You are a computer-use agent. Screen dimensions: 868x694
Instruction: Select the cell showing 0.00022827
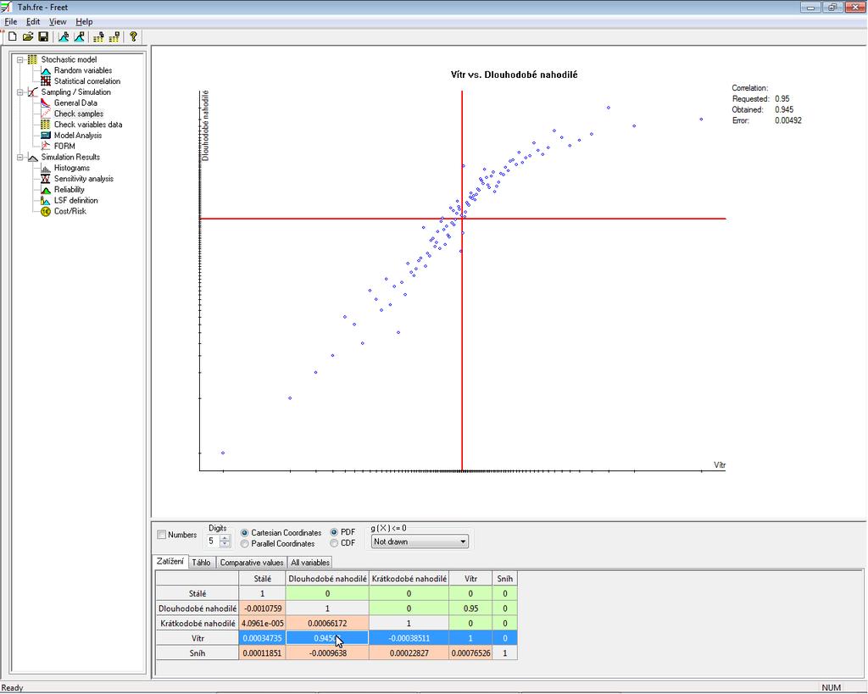click(x=409, y=653)
